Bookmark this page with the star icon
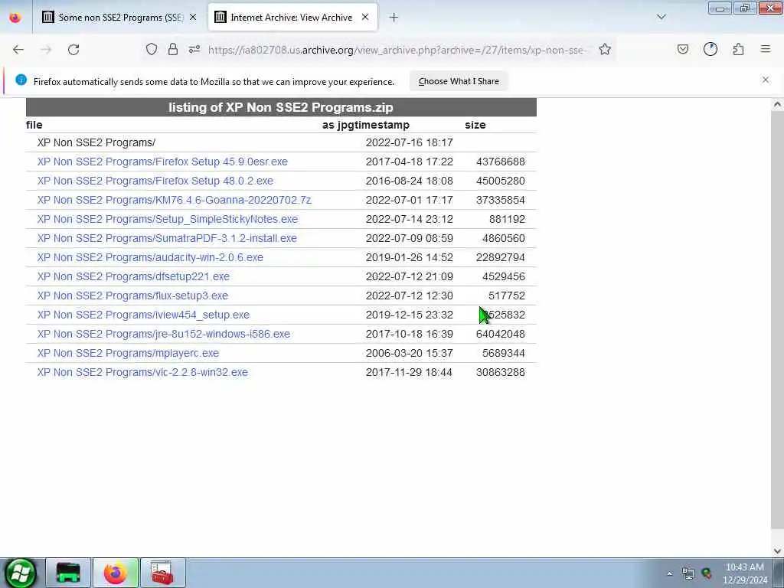The height and width of the screenshot is (588, 784). 605,49
